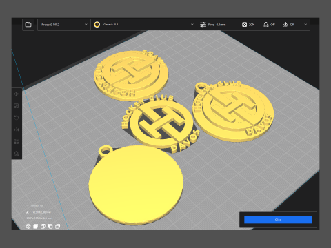Switch to top view cube icon

(x=43, y=227)
